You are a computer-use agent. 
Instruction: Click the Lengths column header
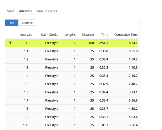70,35
